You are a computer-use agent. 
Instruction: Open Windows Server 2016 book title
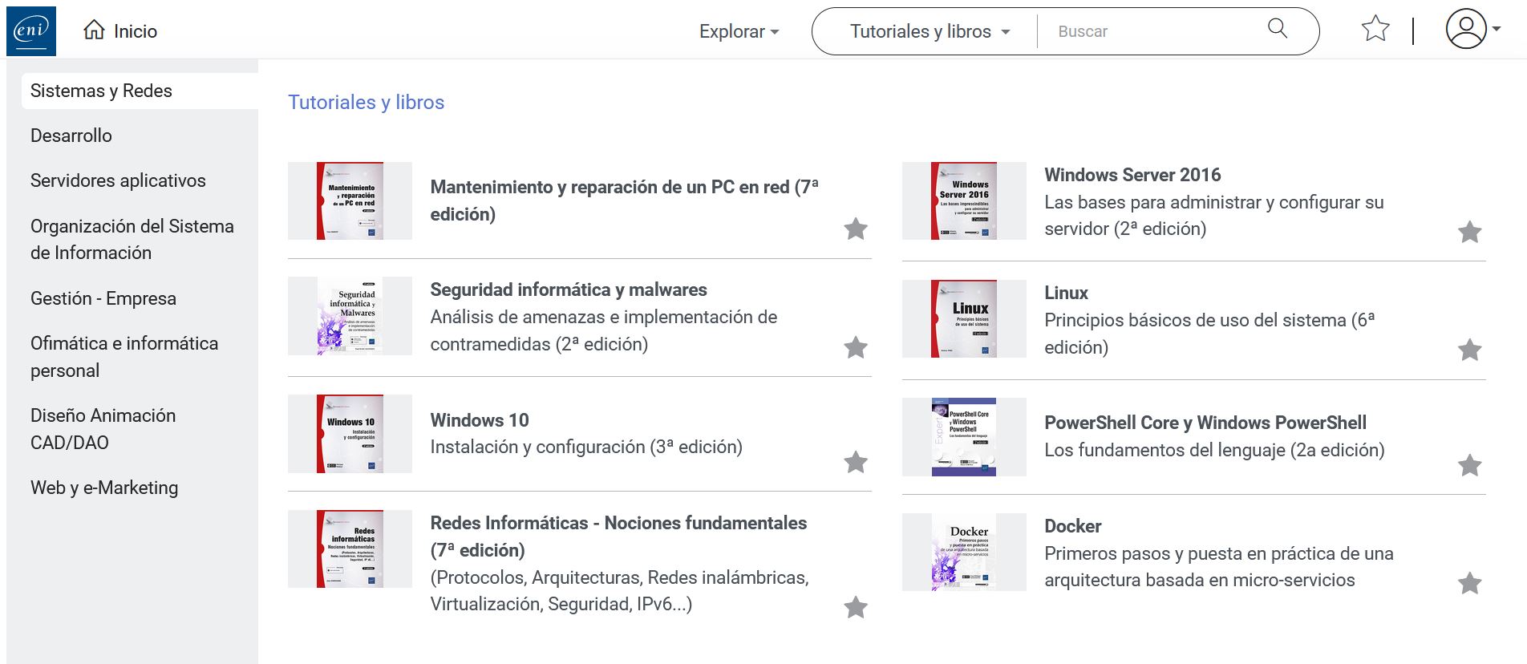coord(1132,175)
